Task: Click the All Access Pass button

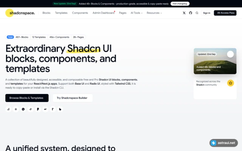Action: 225,13
